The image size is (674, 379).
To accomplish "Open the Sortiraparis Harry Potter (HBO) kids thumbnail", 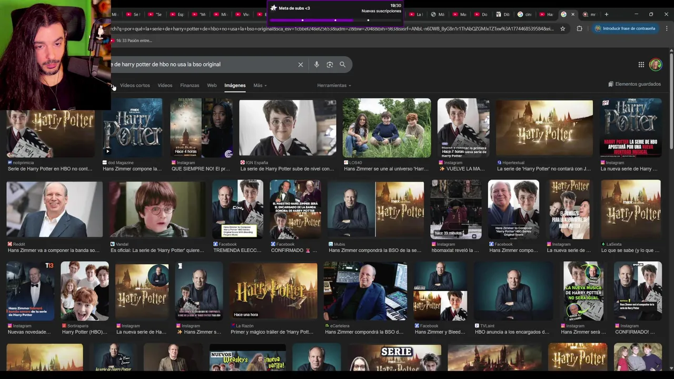I will click(x=84, y=291).
